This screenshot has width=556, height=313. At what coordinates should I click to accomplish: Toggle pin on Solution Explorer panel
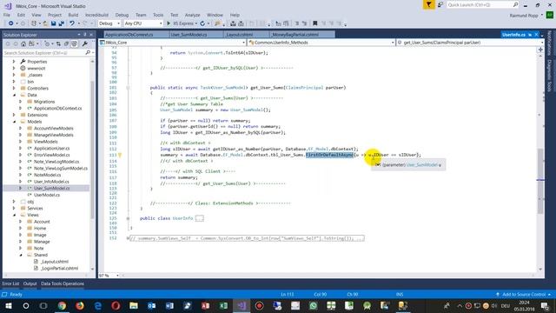[85, 35]
